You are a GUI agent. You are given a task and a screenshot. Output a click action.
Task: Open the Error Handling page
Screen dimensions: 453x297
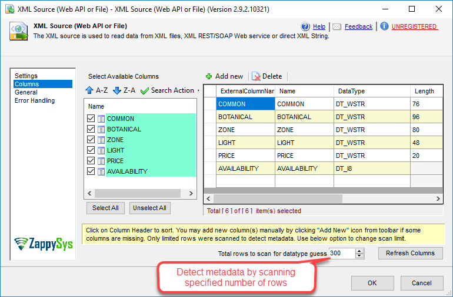(x=35, y=100)
